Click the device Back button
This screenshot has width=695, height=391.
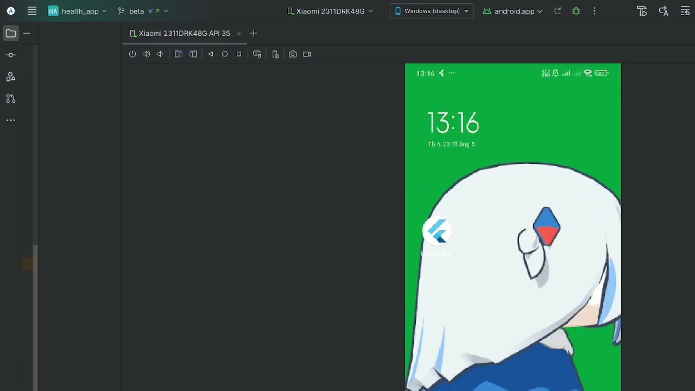coord(211,54)
